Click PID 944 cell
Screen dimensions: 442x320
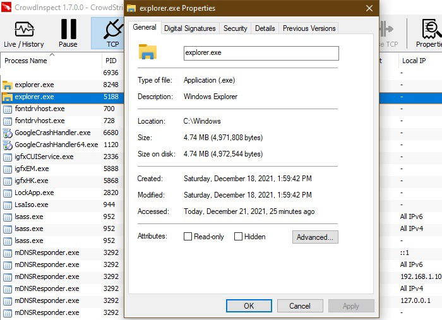[109, 204]
